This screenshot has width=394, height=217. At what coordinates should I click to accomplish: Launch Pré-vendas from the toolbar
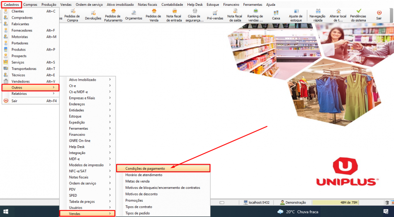coord(215,15)
